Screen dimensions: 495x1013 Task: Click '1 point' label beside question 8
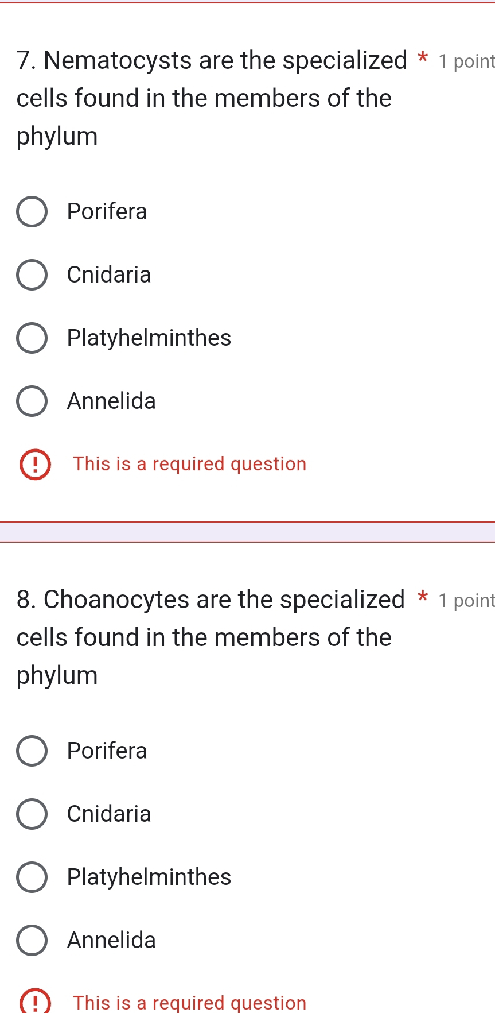coord(466,601)
